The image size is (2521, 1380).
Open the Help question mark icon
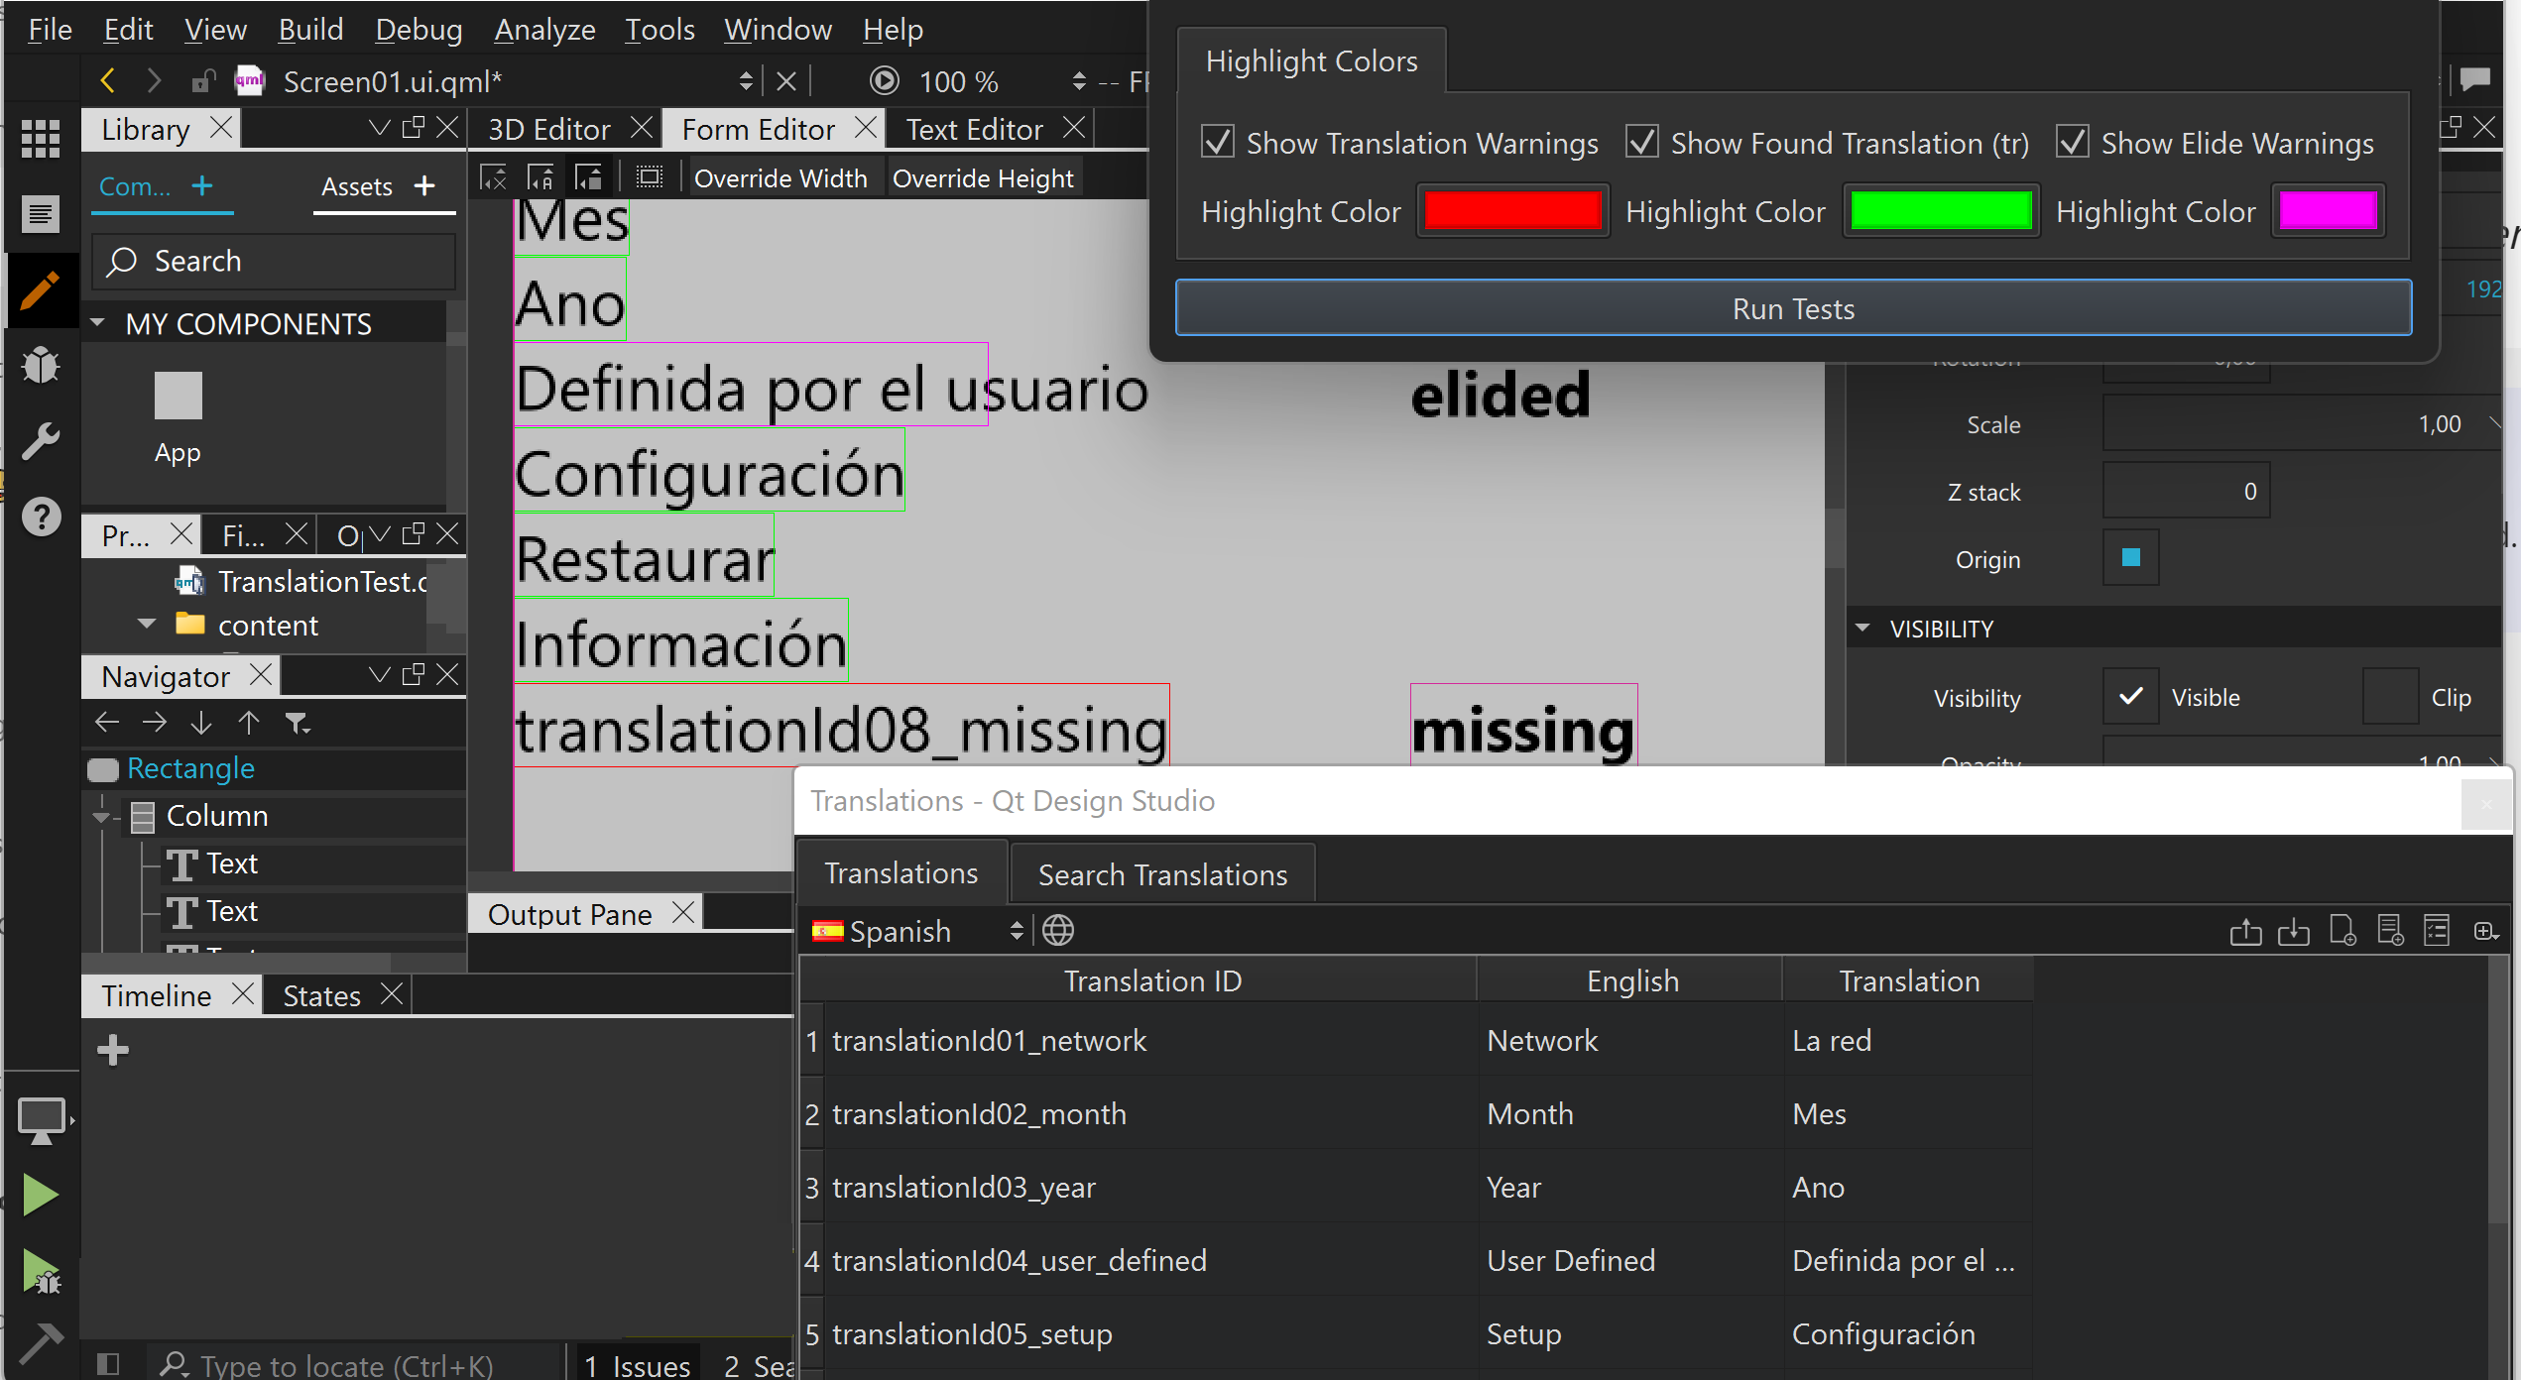pyautogui.click(x=40, y=517)
